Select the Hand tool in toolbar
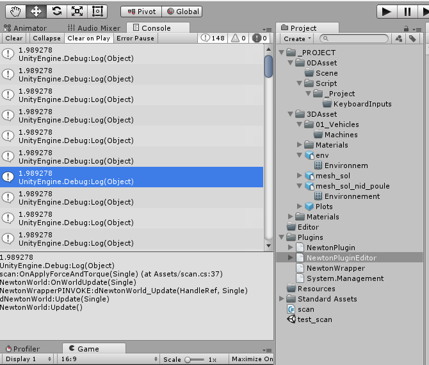 [x=16, y=11]
